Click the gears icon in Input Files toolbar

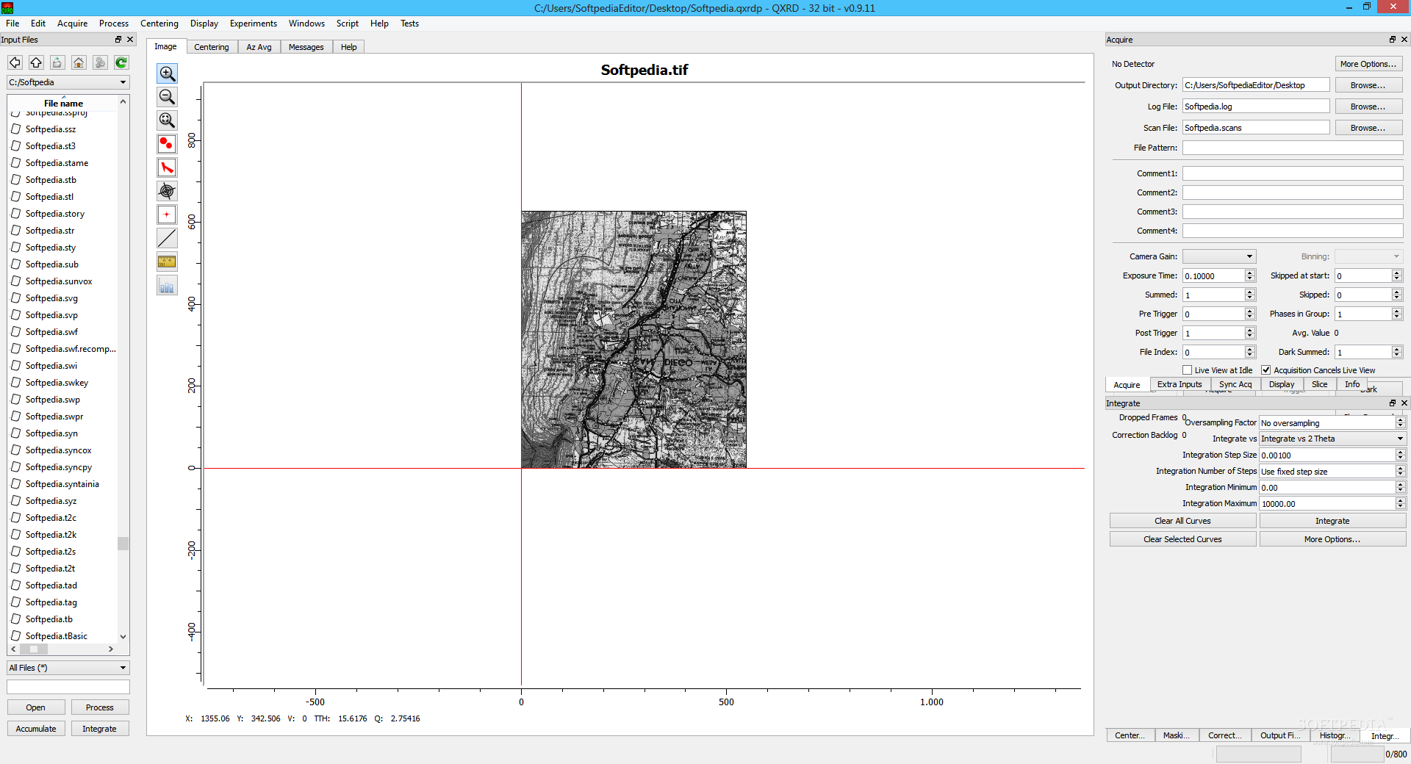point(100,62)
